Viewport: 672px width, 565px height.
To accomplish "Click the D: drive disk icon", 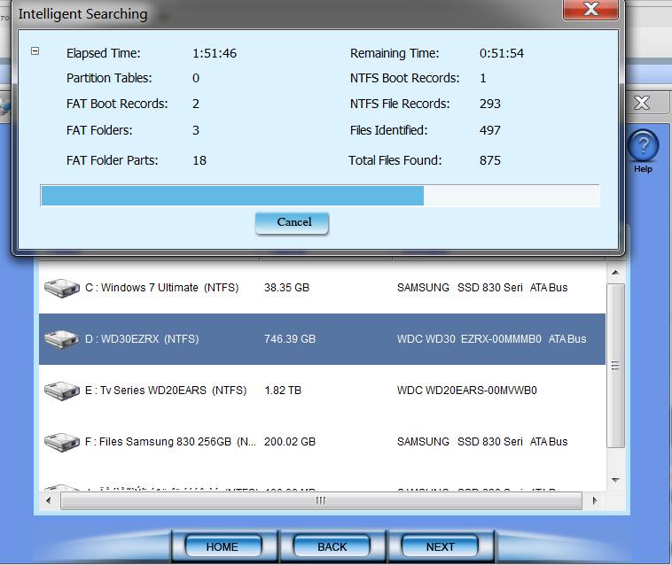I will [62, 339].
